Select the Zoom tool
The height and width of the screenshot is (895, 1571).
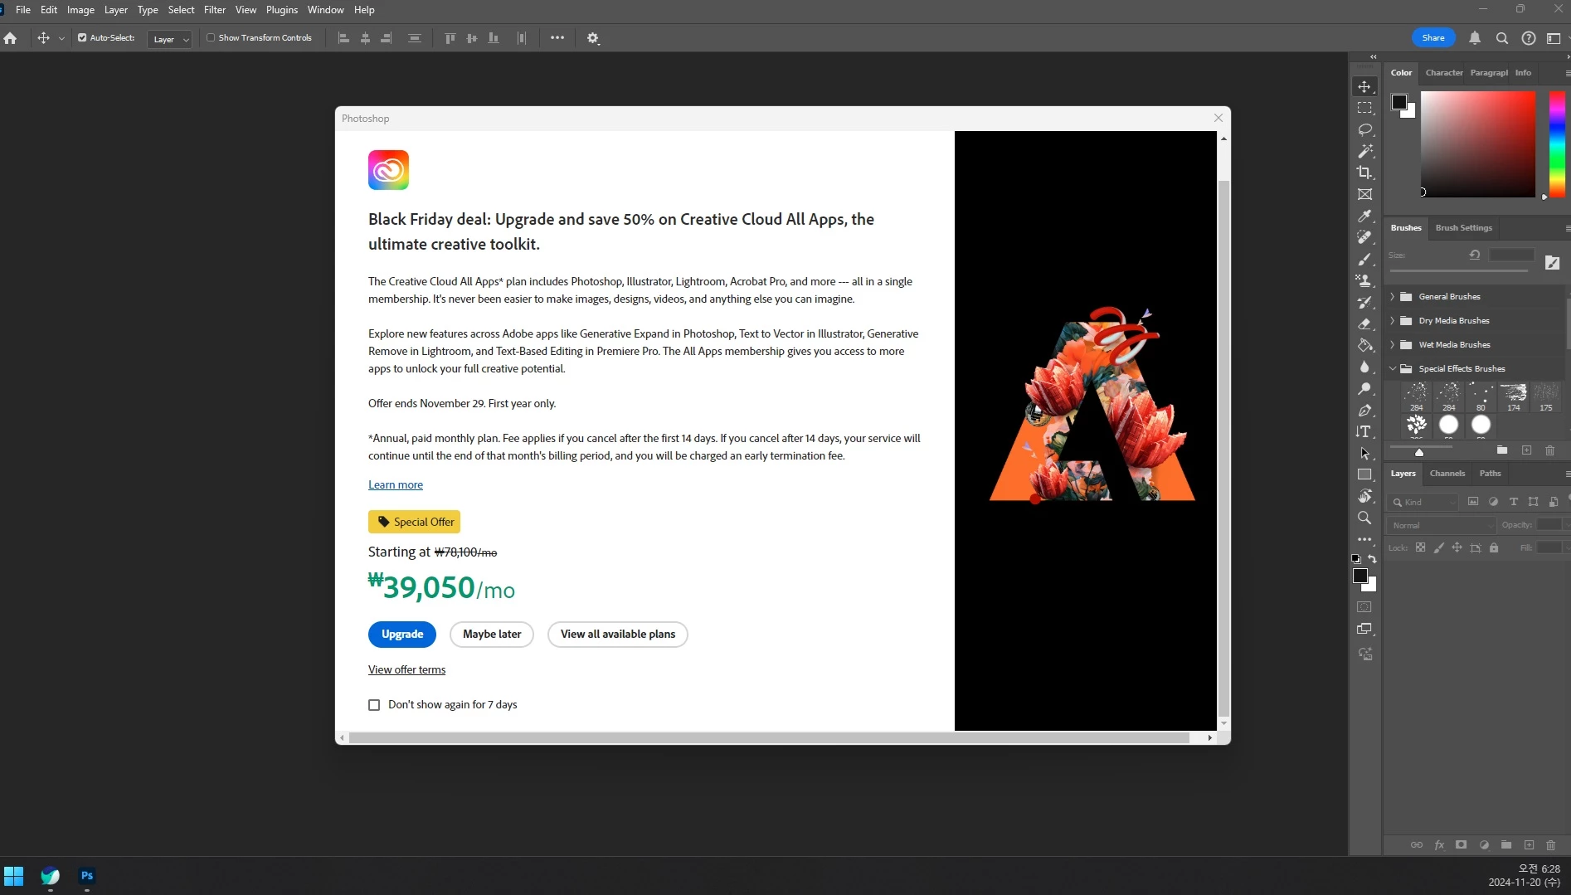pyautogui.click(x=1364, y=518)
